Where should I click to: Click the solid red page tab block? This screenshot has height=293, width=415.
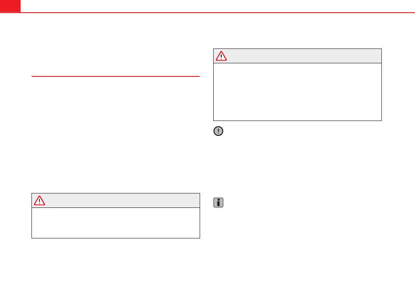pos(10,6)
